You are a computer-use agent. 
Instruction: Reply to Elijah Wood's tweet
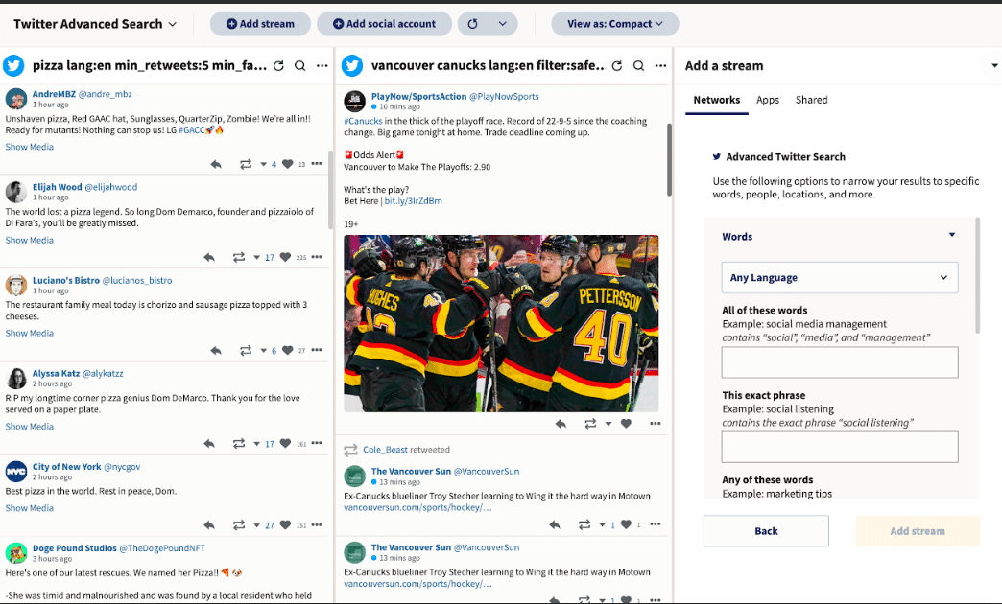click(x=209, y=257)
